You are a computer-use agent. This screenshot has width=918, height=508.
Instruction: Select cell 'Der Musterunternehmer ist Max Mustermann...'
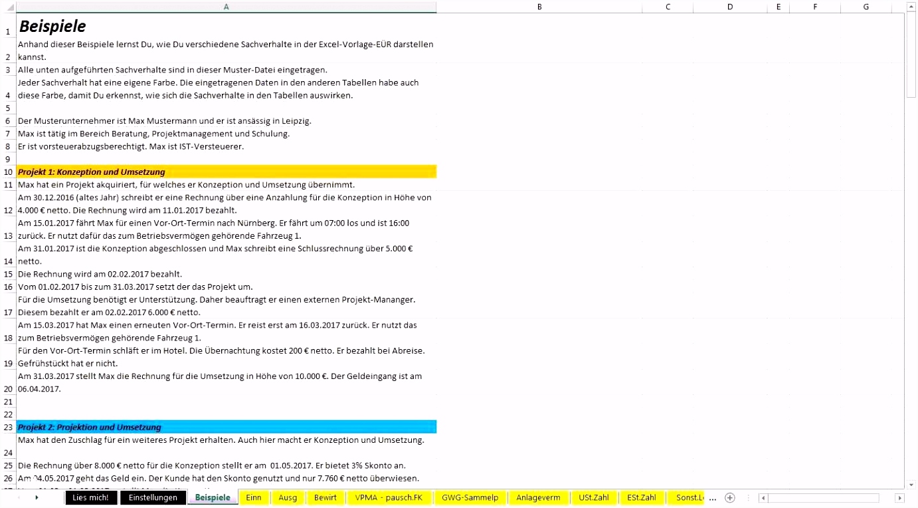coord(227,121)
